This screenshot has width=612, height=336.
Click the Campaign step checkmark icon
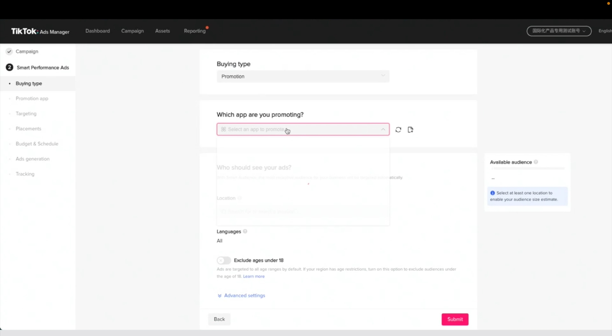pyautogui.click(x=9, y=51)
